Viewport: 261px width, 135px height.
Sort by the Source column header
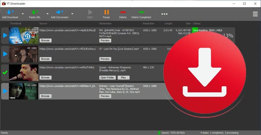coord(43,23)
